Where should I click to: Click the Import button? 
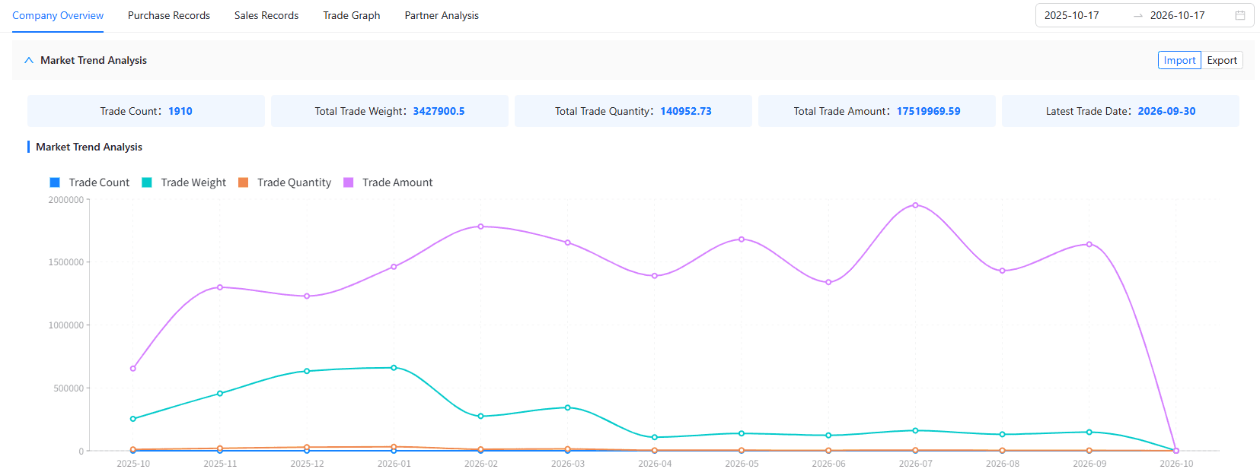(x=1179, y=60)
